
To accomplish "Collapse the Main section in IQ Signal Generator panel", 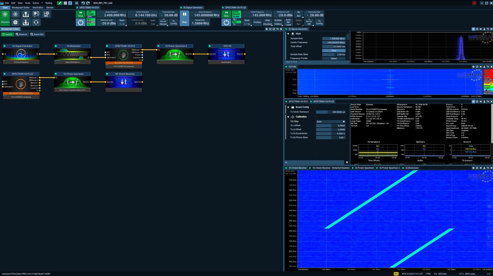I will 288,34.
